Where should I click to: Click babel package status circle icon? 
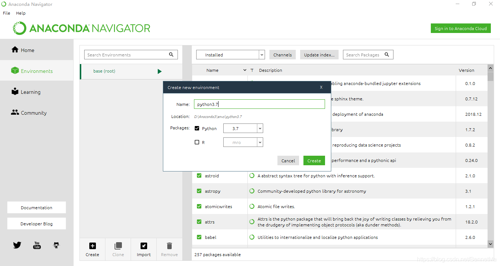point(252,237)
